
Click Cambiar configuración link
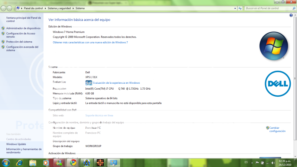277,129
